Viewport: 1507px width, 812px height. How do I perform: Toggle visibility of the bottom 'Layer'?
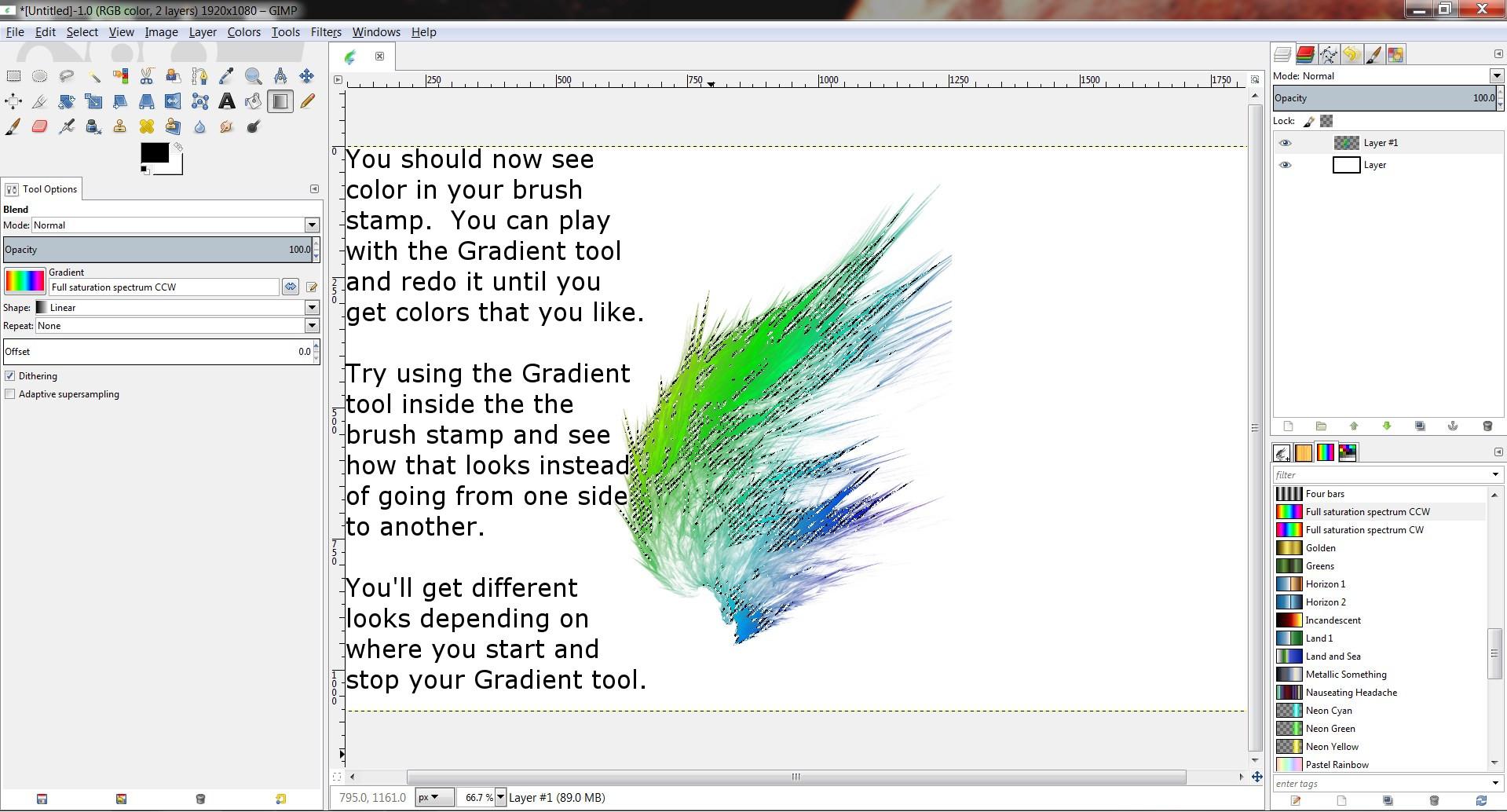pyautogui.click(x=1286, y=165)
